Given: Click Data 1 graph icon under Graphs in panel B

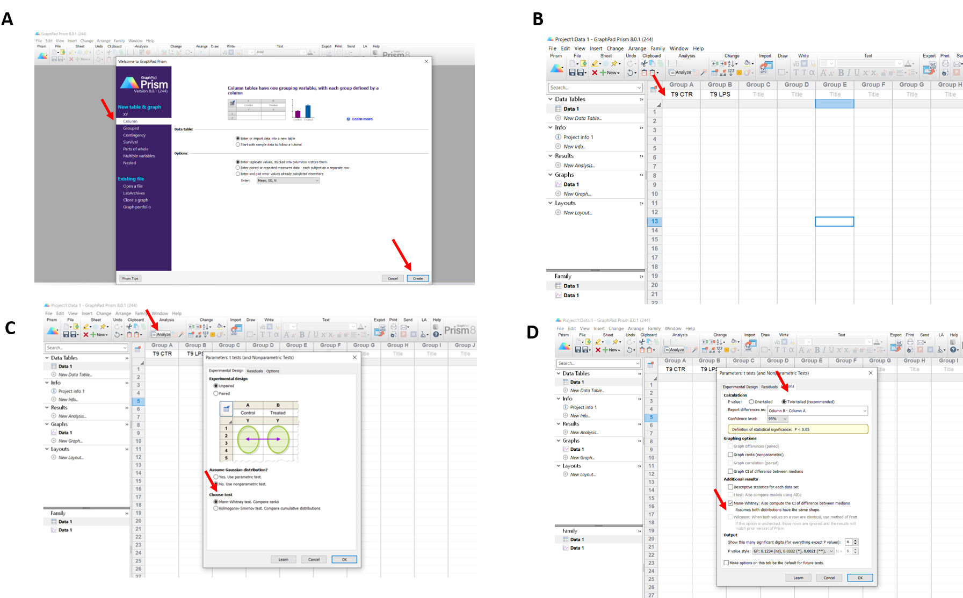Looking at the screenshot, I should coord(558,184).
